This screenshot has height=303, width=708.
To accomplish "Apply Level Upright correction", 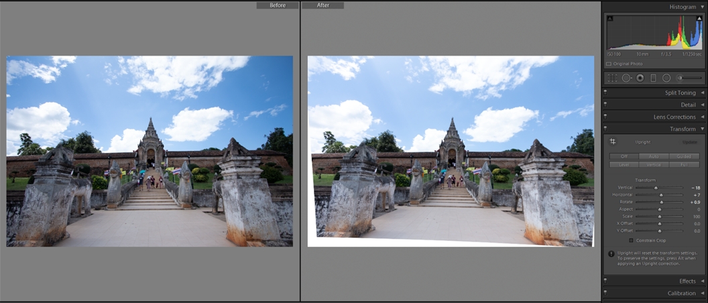I will pos(624,164).
